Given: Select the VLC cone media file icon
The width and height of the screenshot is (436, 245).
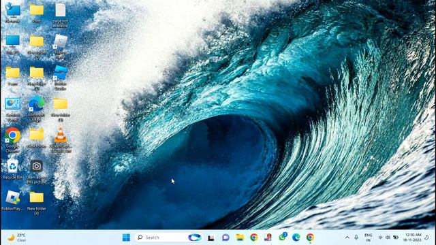Looking at the screenshot, I should [61, 140].
